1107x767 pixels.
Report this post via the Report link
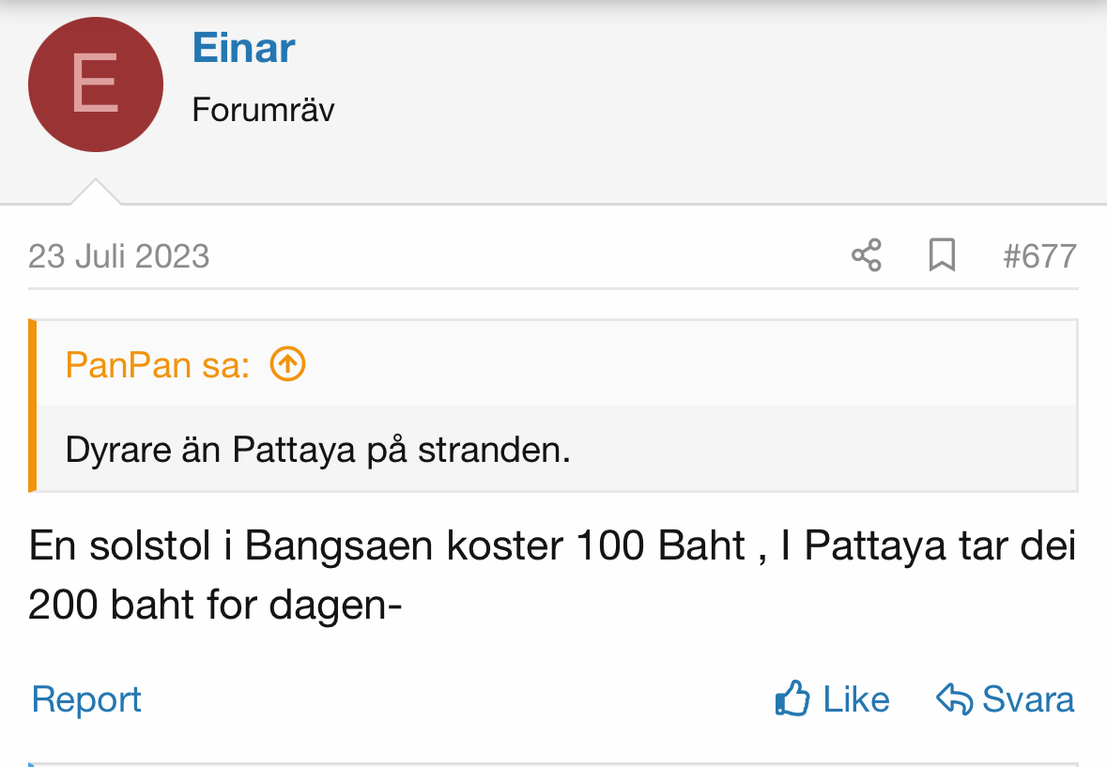(x=86, y=699)
